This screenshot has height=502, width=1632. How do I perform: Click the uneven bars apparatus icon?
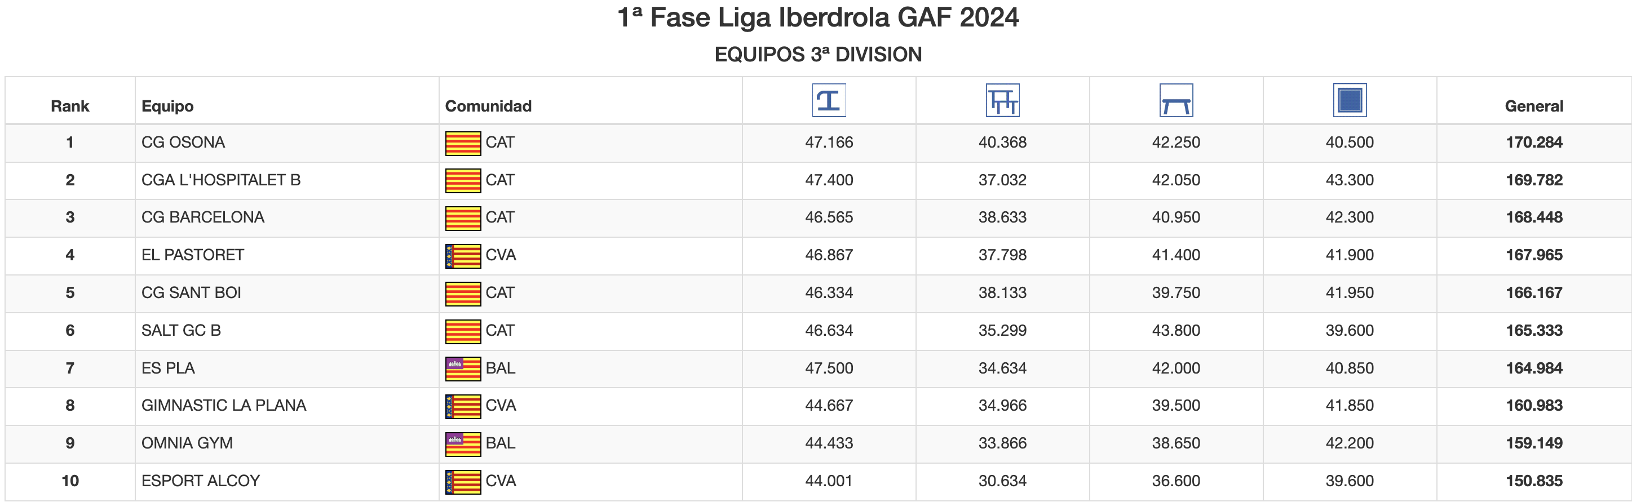tap(1002, 100)
